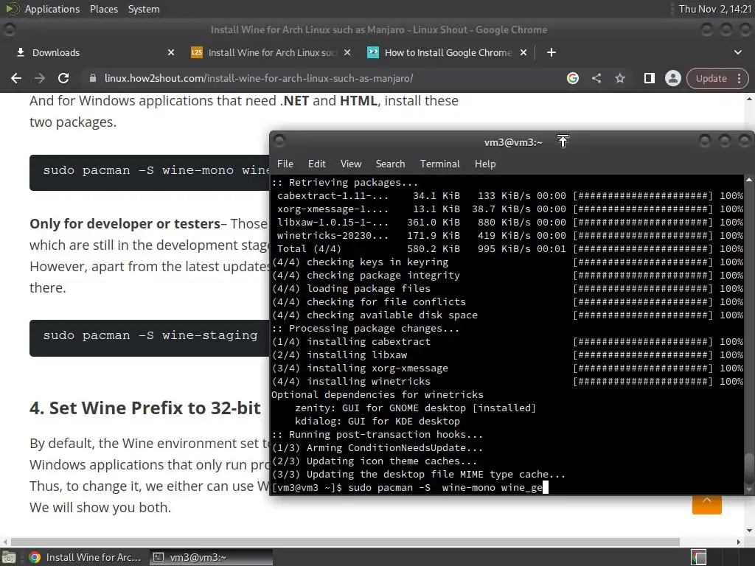The height and width of the screenshot is (566, 755).
Task: Click the terminal icon on vm3@vm3 taskbar entry
Action: (159, 557)
